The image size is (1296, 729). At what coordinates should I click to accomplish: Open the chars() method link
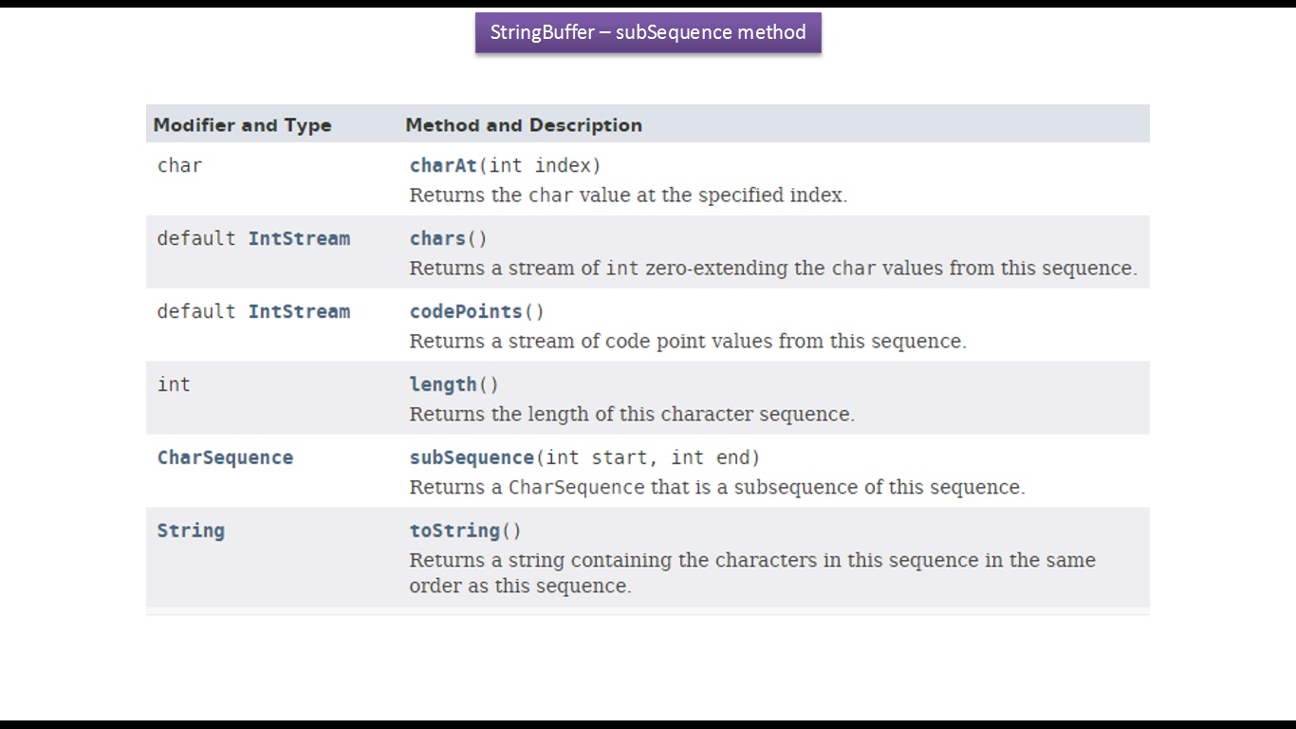(x=437, y=238)
